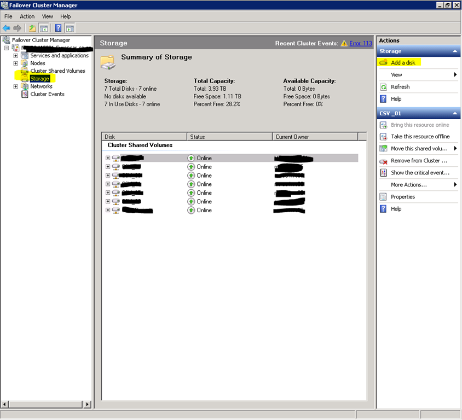Open the View menu in menu bar
The image size is (462, 420).
click(x=48, y=16)
